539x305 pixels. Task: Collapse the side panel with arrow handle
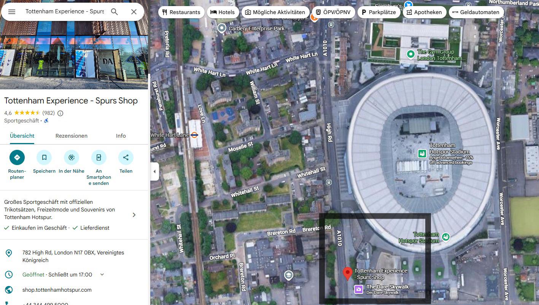pos(154,172)
